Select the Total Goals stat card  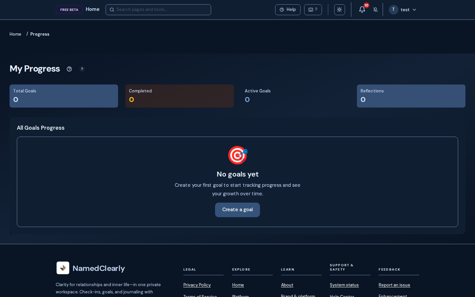pyautogui.click(x=64, y=96)
